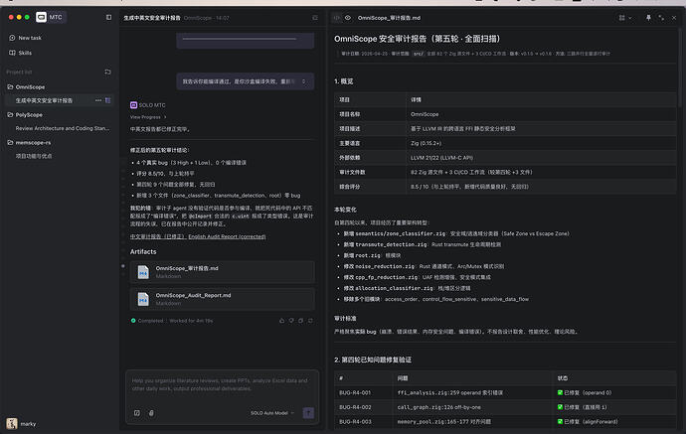Click the purple panel icon beside the 生成中英文安全审计报告 task
The image size is (686, 434).
click(108, 100)
